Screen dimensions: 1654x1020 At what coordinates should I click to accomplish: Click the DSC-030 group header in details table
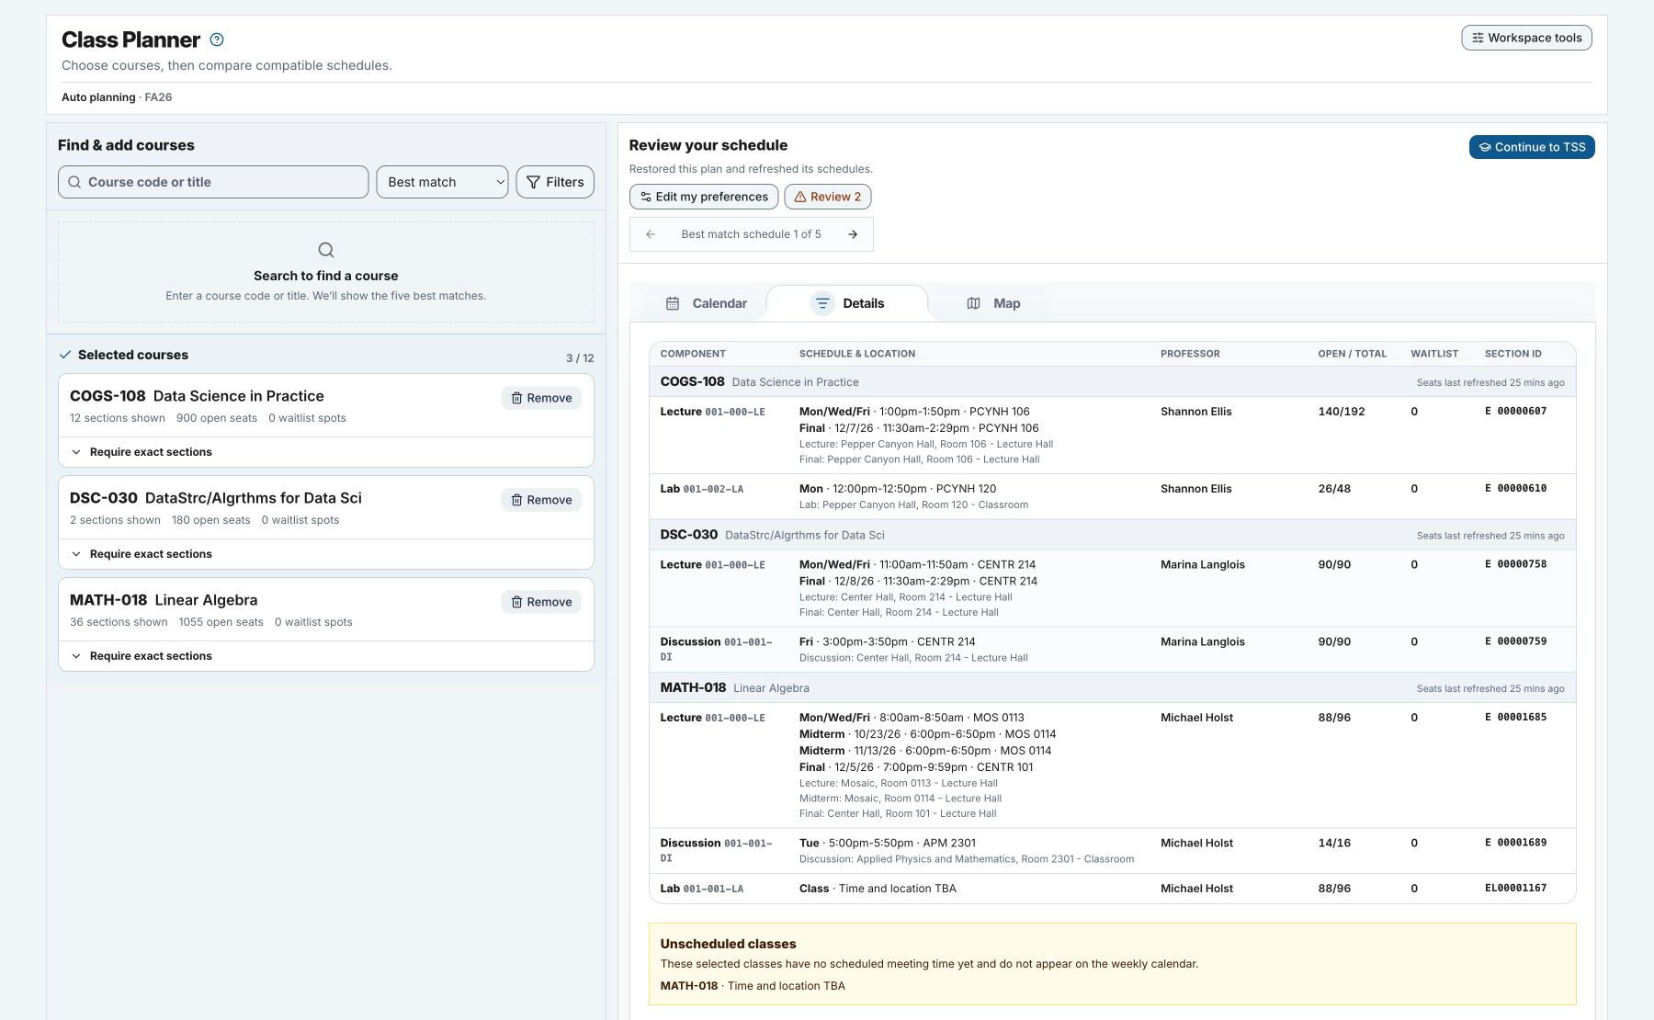click(x=1112, y=535)
